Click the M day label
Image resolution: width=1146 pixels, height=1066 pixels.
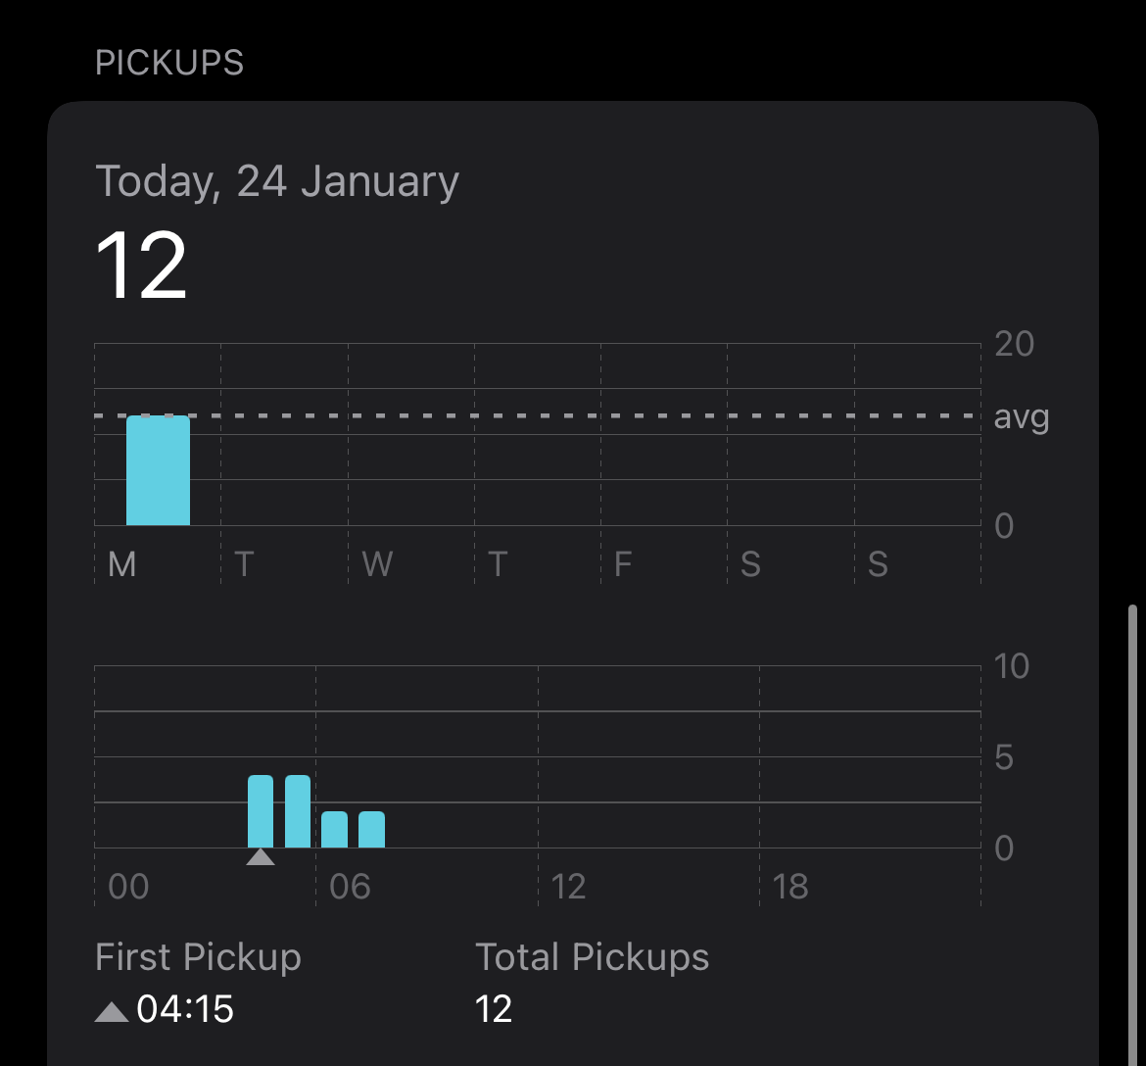point(121,564)
